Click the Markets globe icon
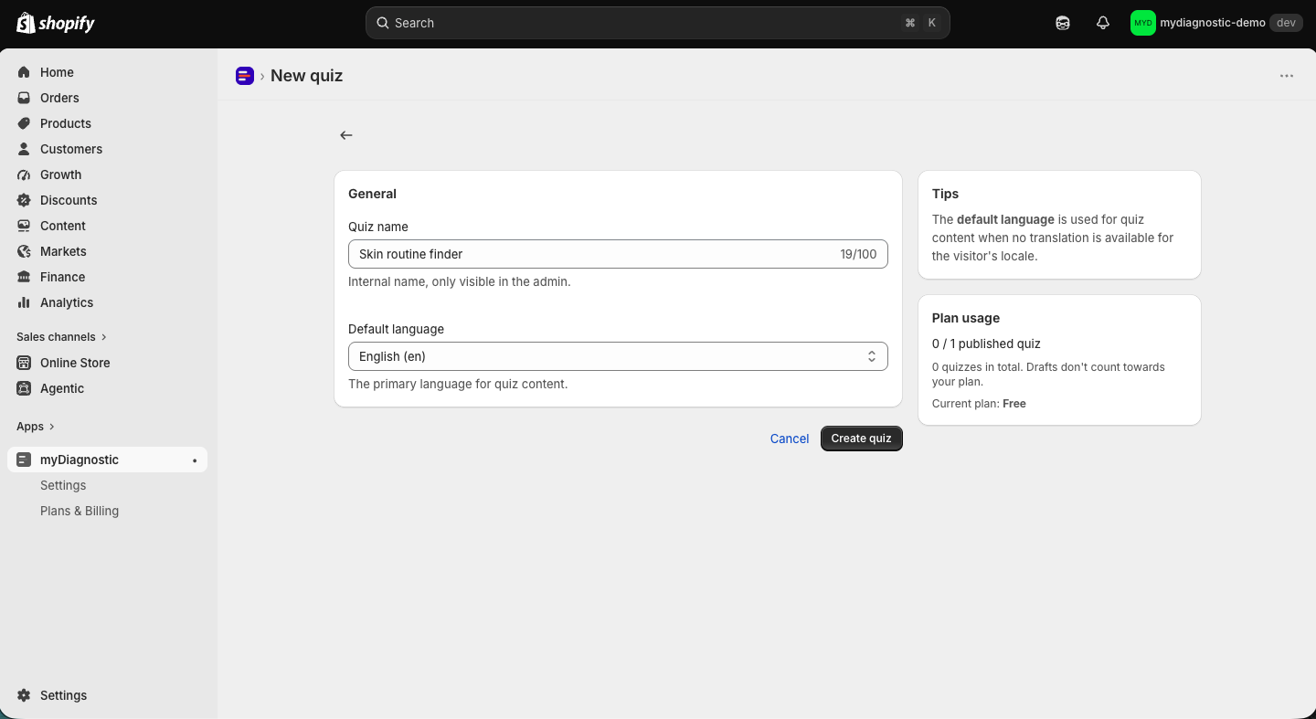The width and height of the screenshot is (1316, 719). pyautogui.click(x=25, y=251)
